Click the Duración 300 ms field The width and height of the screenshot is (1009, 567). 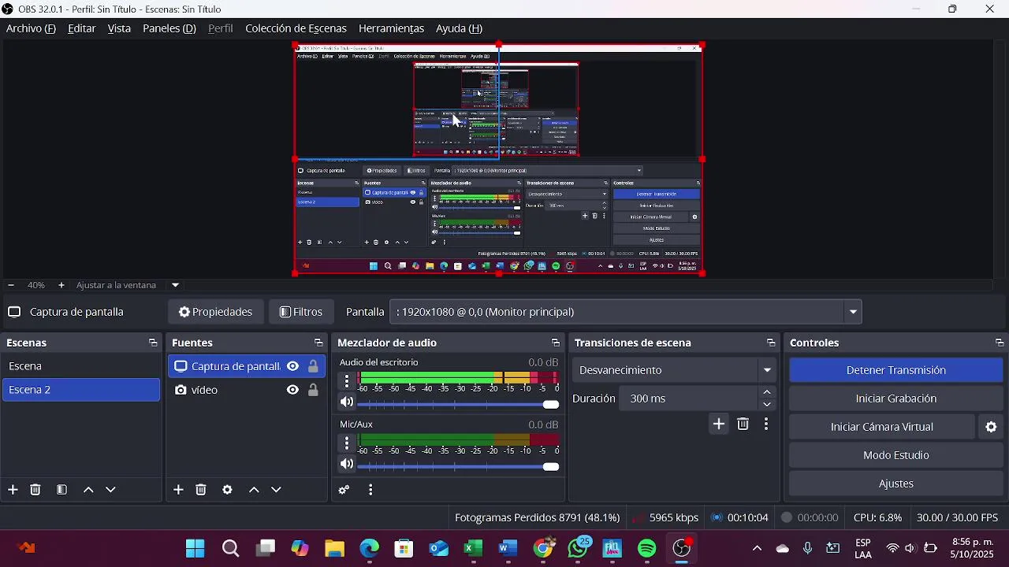(x=689, y=398)
